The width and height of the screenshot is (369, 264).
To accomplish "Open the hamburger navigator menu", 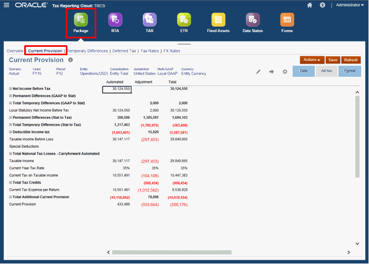I will click(x=7, y=5).
